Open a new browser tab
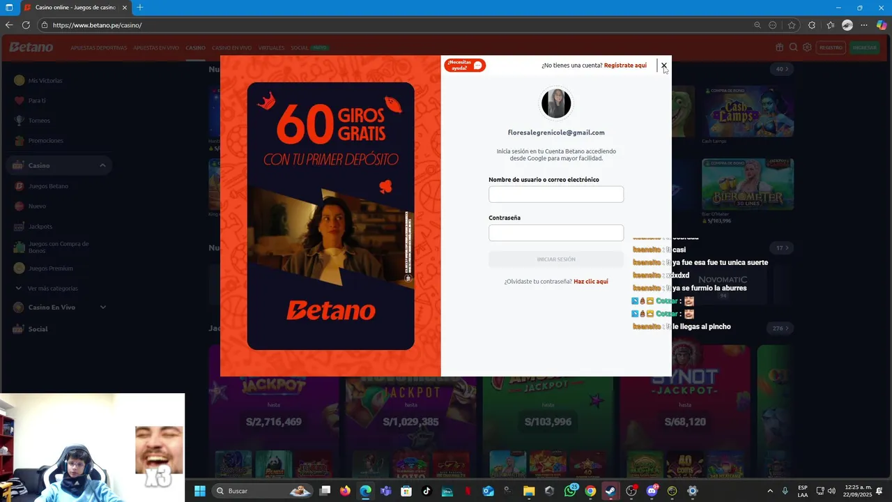 (x=140, y=8)
